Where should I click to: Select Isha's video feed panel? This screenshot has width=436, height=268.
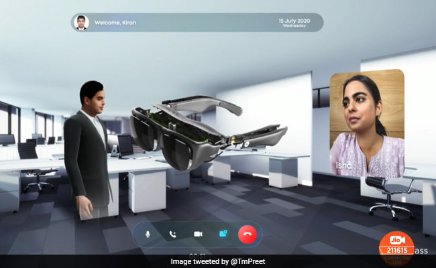point(367,123)
